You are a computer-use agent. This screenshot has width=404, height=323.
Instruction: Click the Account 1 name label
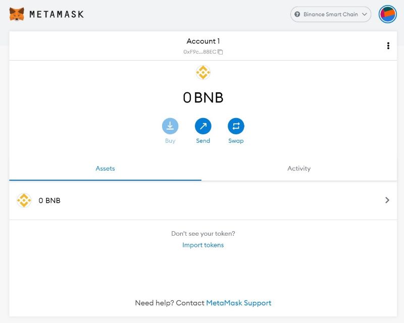point(203,41)
